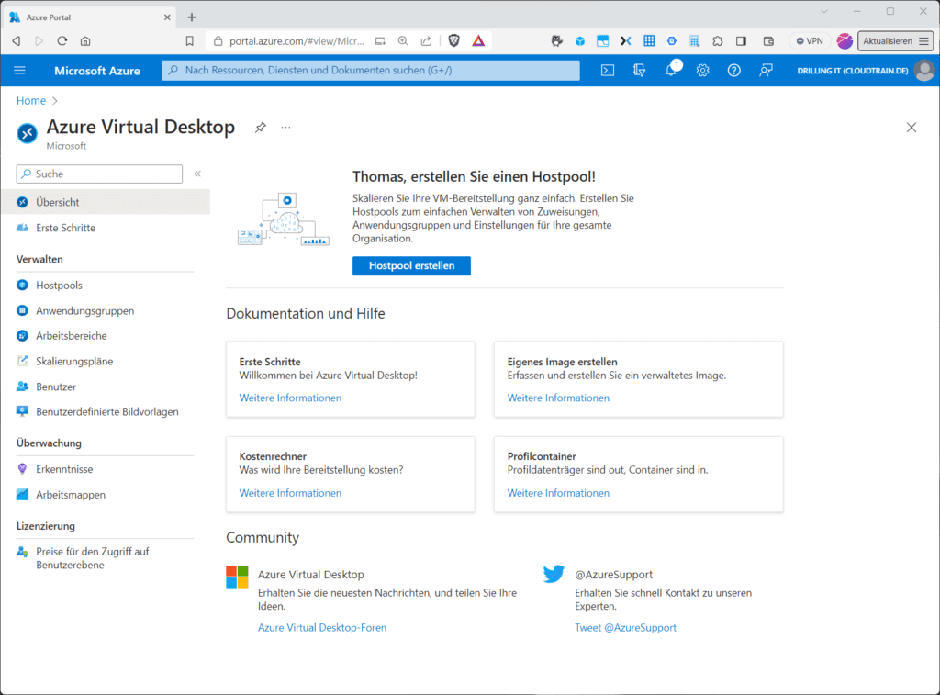Open the Brave wallet icon

768,40
